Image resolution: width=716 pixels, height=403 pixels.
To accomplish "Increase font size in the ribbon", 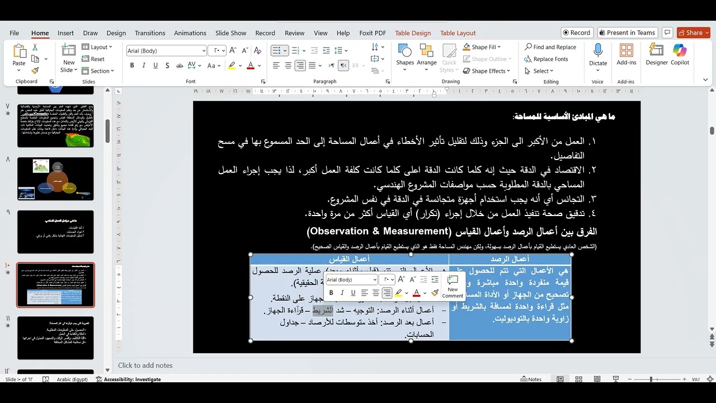I will (x=233, y=50).
